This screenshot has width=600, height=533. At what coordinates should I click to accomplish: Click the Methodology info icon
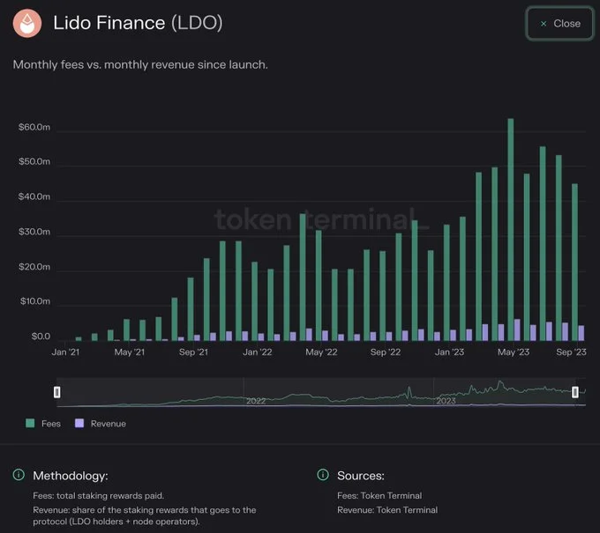click(x=19, y=475)
